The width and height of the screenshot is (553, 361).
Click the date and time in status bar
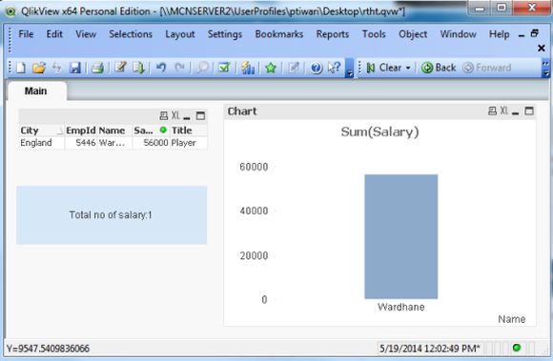pos(430,349)
